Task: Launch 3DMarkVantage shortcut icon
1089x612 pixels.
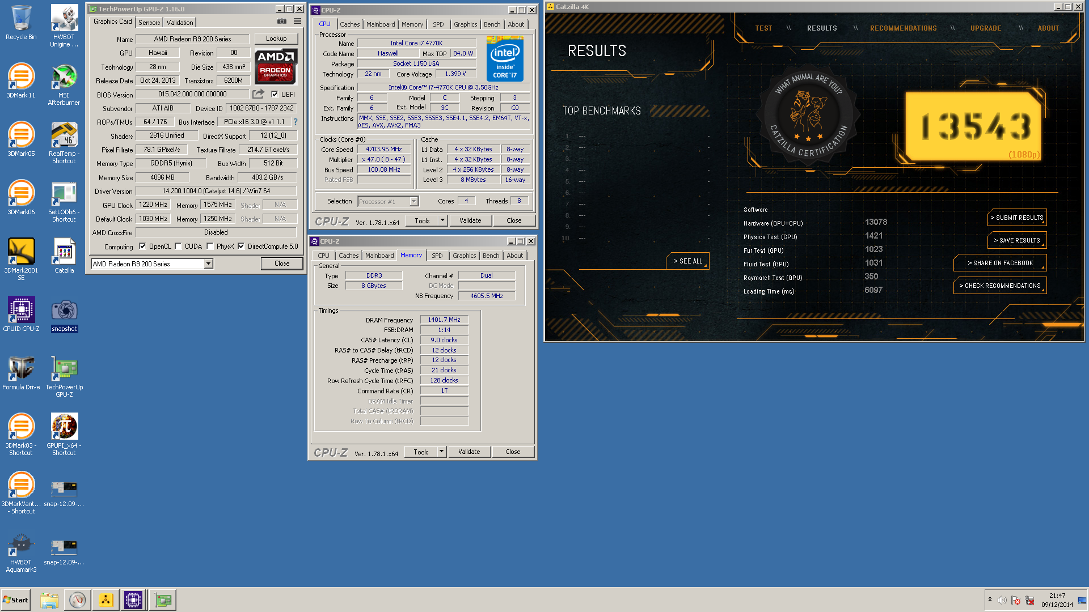Action: click(x=21, y=492)
